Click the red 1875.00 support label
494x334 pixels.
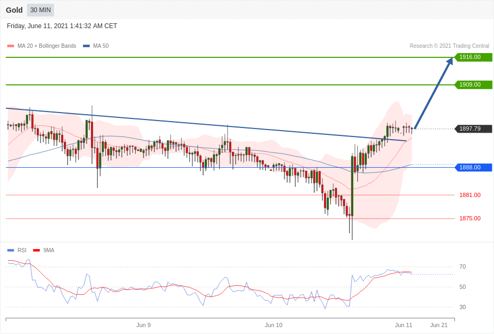[470, 218]
